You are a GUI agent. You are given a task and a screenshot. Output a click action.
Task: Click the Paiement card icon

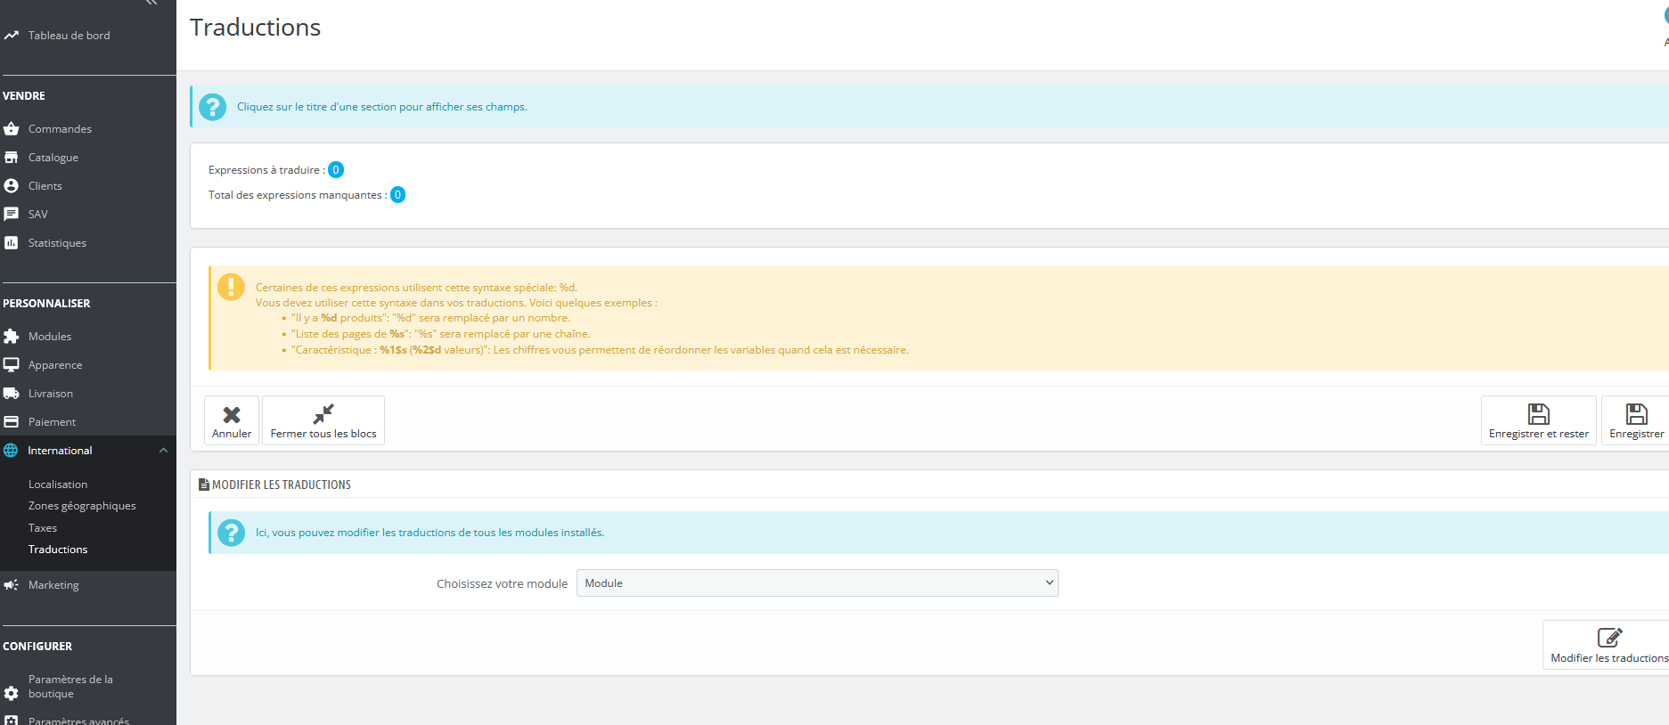(x=12, y=422)
